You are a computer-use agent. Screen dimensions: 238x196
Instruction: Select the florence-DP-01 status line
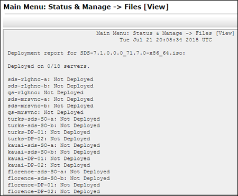tap(54, 185)
